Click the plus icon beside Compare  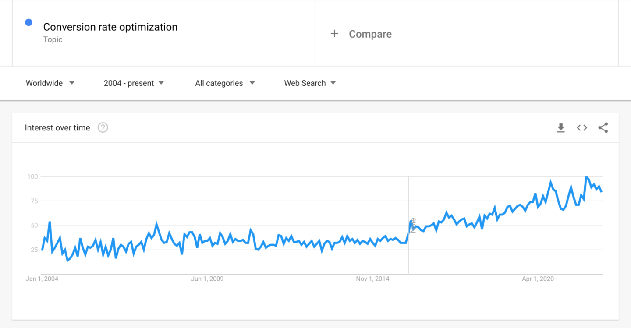pyautogui.click(x=334, y=34)
